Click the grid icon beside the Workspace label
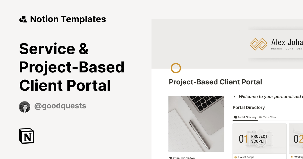Screen dimensions: 303x159 click(x=292, y=157)
